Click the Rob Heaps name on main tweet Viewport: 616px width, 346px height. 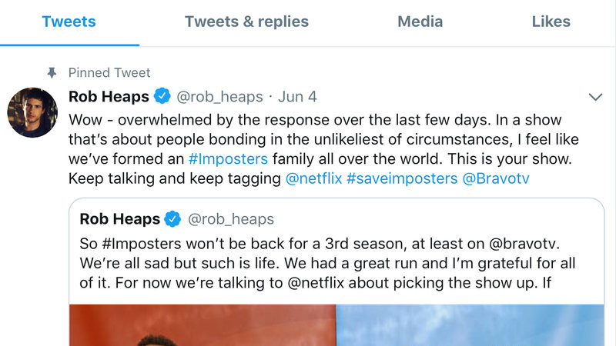(x=109, y=97)
